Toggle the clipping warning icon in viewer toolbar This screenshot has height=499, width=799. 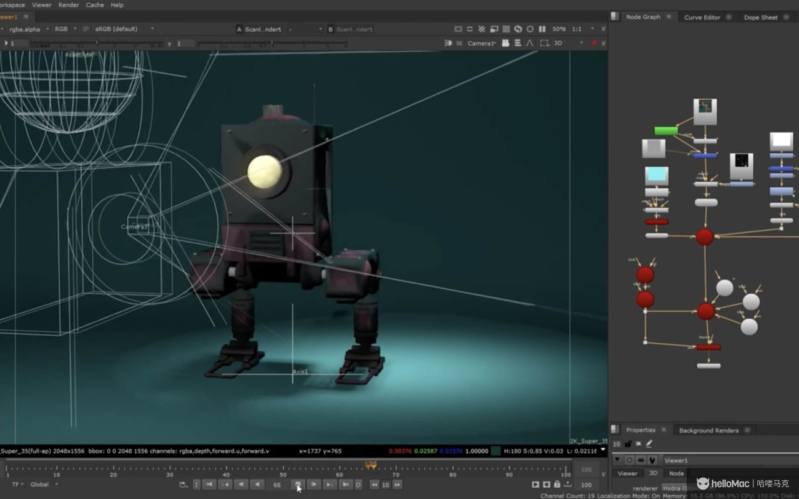point(458,29)
